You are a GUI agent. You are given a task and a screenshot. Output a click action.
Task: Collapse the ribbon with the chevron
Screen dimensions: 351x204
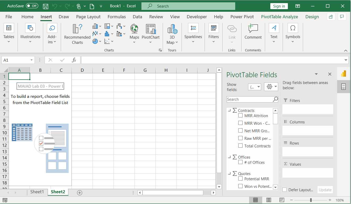click(x=345, y=50)
